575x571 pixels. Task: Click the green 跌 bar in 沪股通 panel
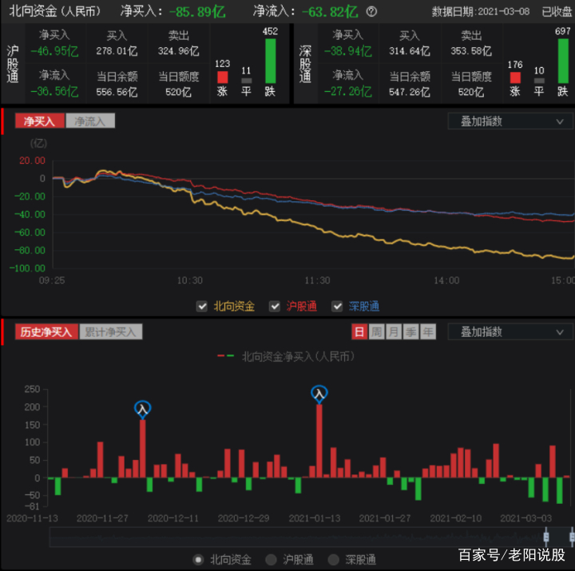270,60
